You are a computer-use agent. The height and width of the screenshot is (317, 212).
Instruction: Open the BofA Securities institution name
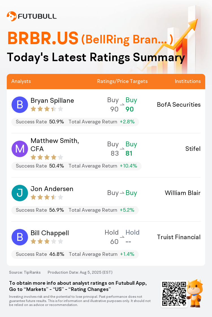[179, 104]
